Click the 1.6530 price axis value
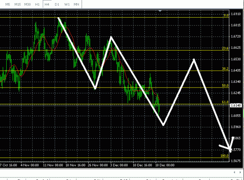 click(x=236, y=59)
